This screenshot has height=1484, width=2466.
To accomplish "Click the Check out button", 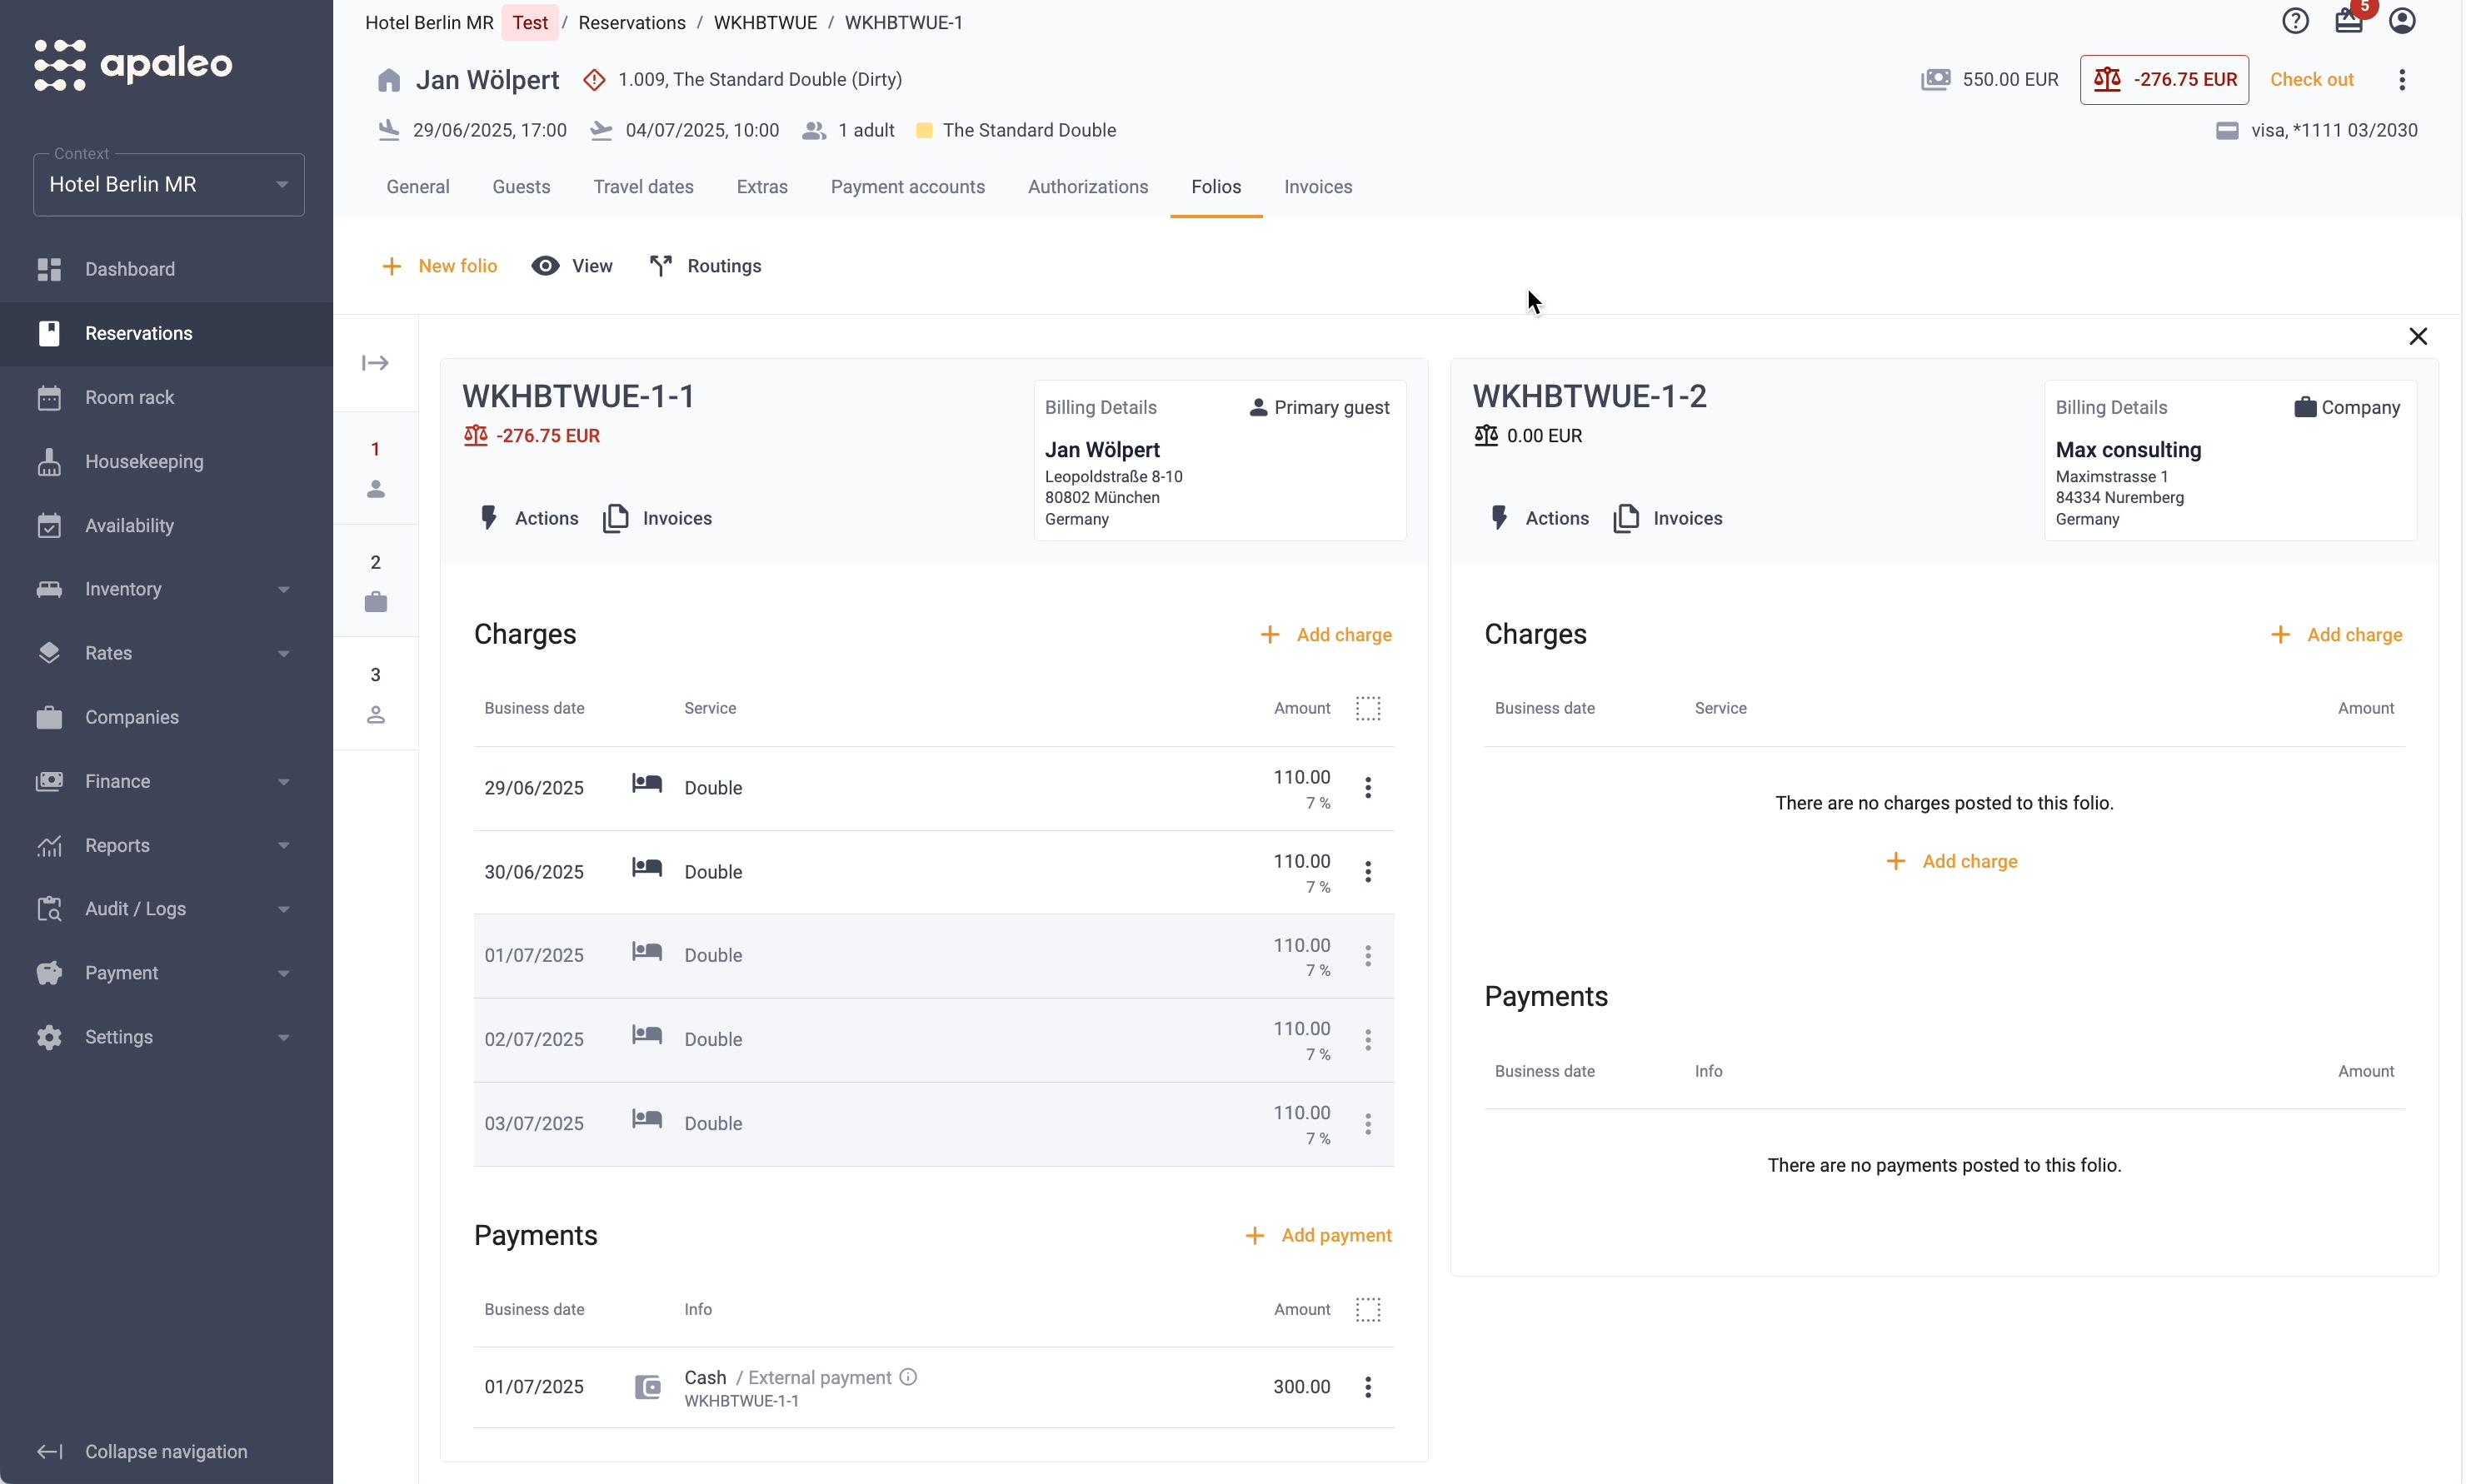I will coord(2311,80).
